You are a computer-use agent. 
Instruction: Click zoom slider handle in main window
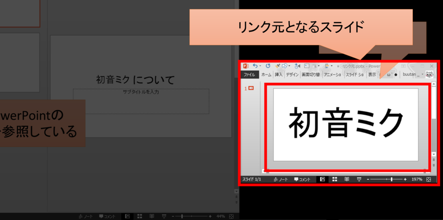tap(182, 217)
